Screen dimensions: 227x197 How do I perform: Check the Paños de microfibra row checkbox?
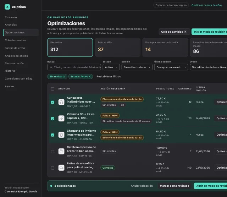coord(52,168)
